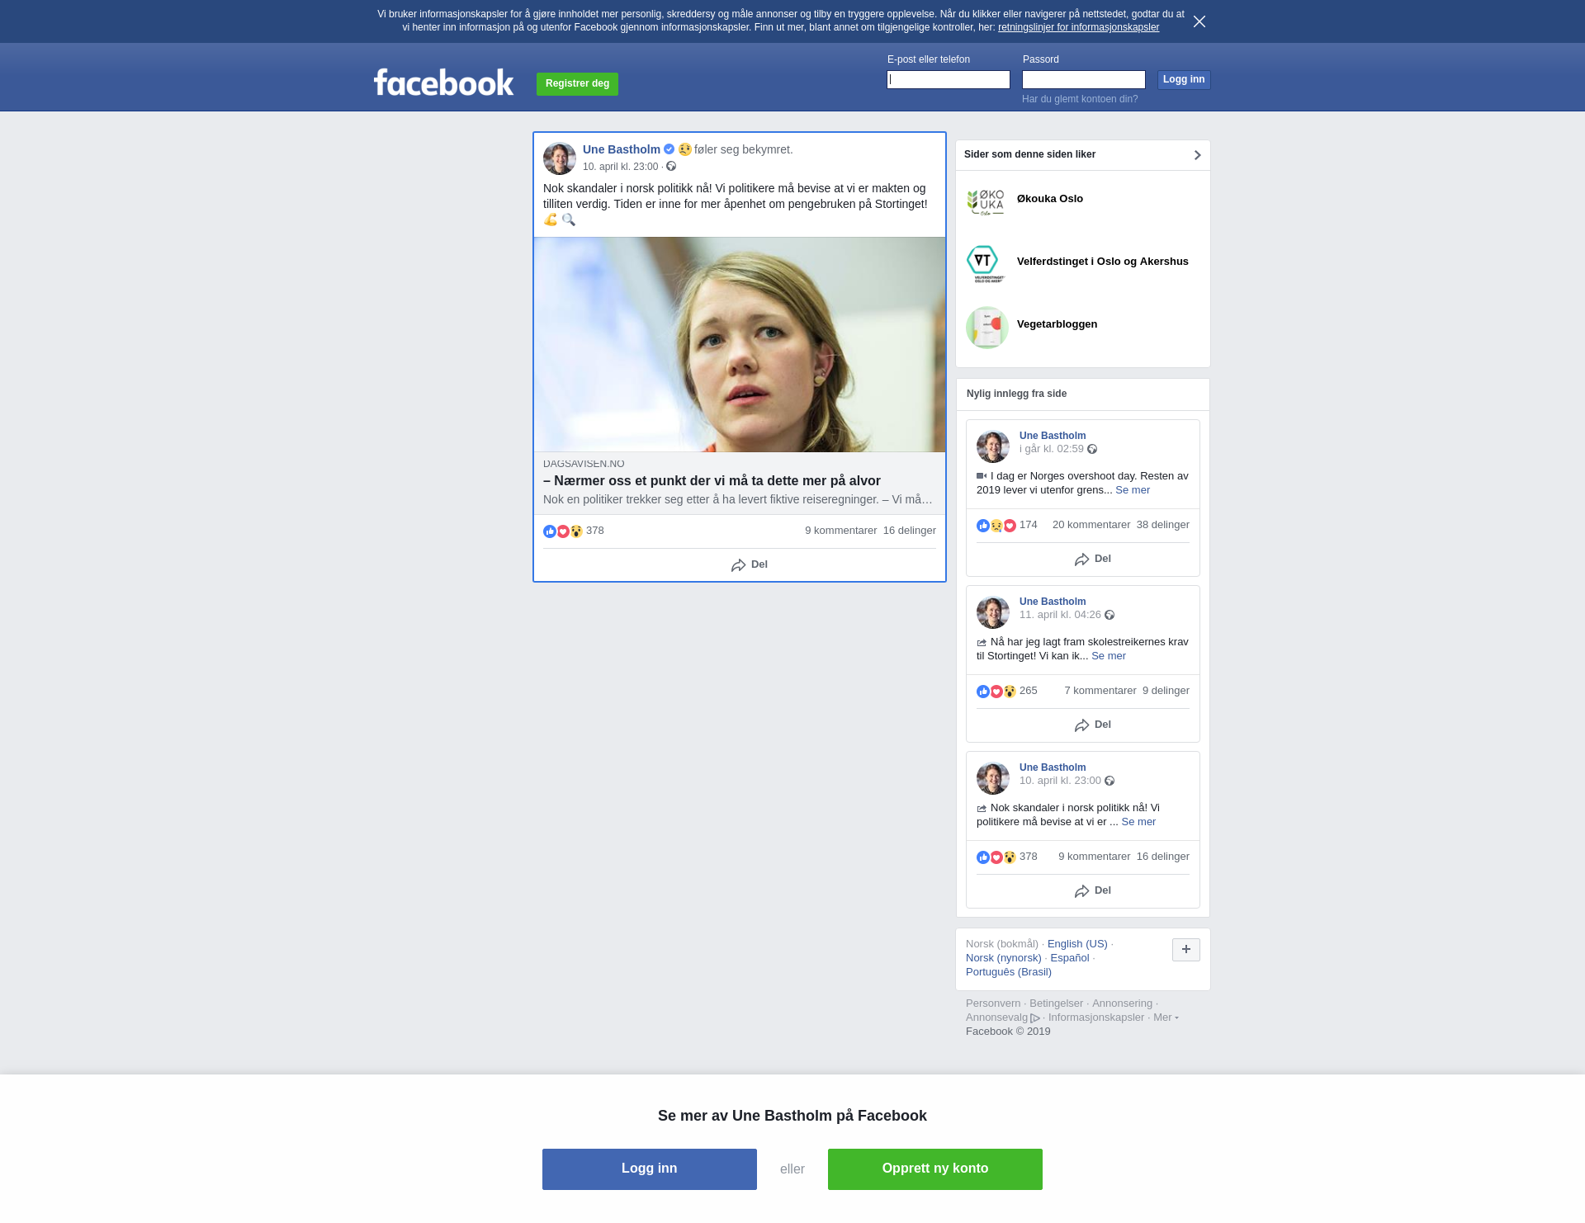Switch language to Português (Brasil)
The image size is (1585, 1223).
click(1009, 972)
